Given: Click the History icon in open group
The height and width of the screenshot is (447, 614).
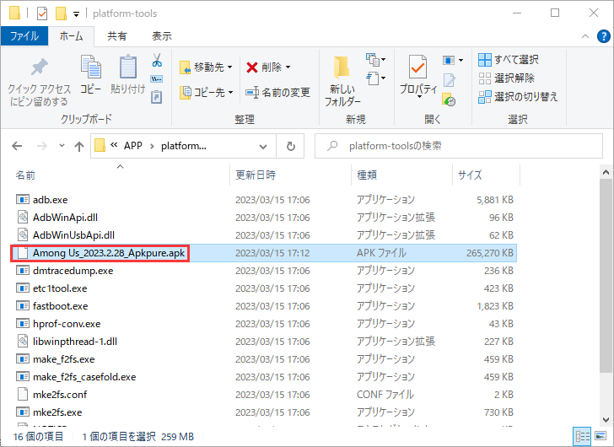Looking at the screenshot, I should (x=449, y=100).
